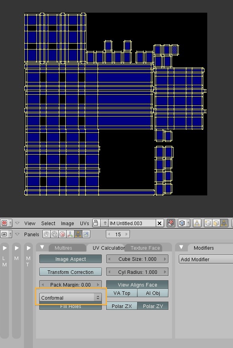Select the yellow cube select mode icon

(216, 223)
